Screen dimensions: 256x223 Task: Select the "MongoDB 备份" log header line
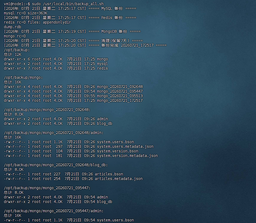[x=72, y=31]
